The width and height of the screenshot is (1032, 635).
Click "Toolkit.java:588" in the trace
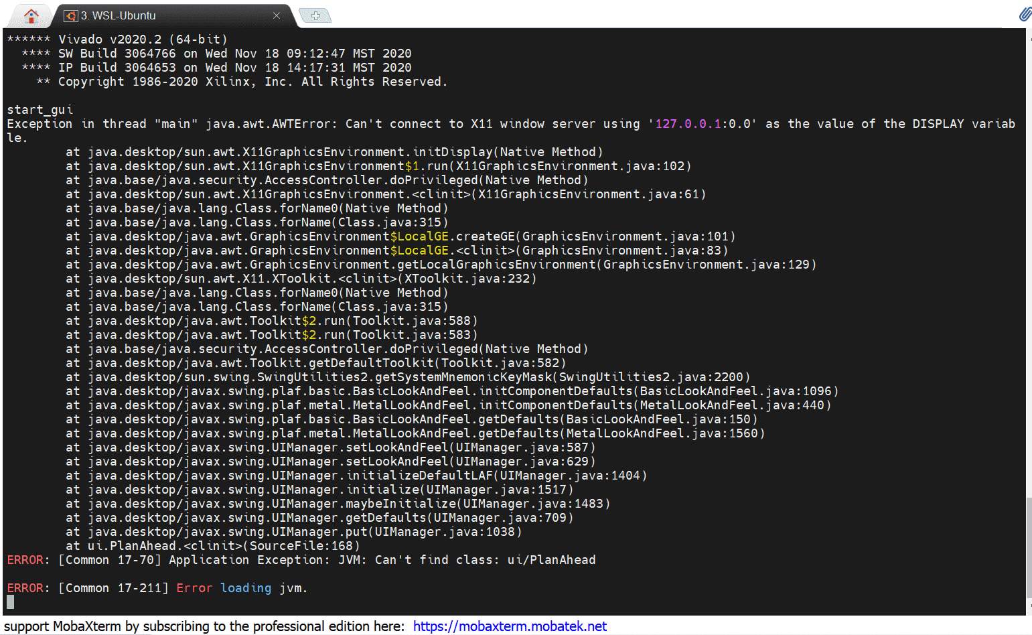412,321
